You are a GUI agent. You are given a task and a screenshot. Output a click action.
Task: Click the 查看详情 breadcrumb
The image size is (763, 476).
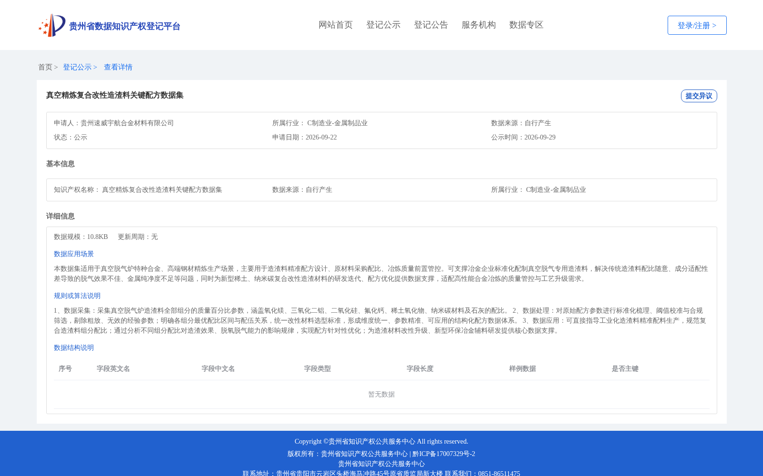pos(118,67)
